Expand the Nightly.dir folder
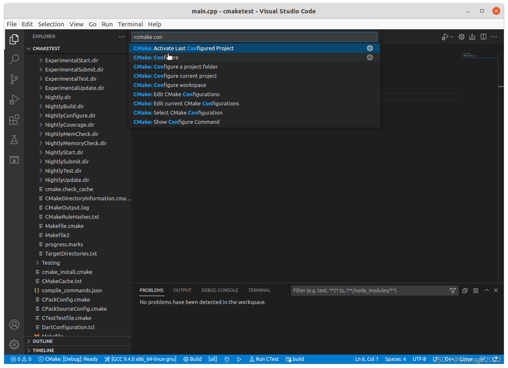508x368 pixels. click(78, 97)
